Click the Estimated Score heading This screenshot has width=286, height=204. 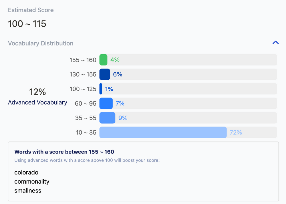pos(31,10)
